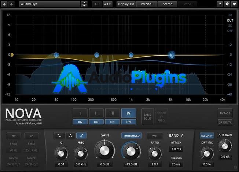The height and width of the screenshot is (172, 239).
Task: Toggle the A B comparison button
Action: (97, 4)
